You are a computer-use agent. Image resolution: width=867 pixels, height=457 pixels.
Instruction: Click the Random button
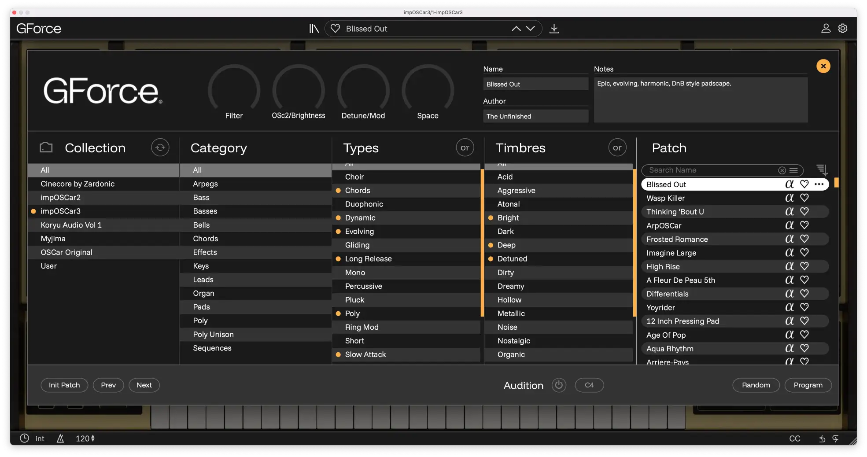[x=756, y=385]
